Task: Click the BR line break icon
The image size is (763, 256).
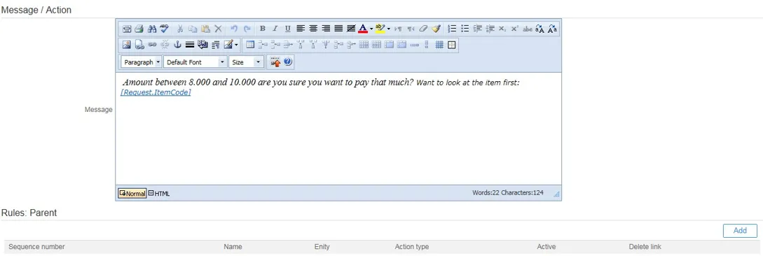Action: (x=202, y=45)
